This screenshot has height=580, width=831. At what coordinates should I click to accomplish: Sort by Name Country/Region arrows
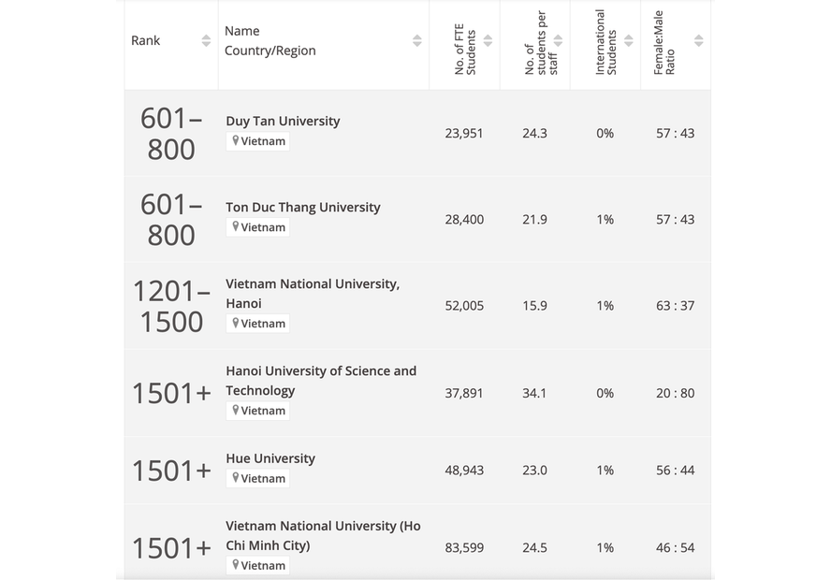[416, 41]
